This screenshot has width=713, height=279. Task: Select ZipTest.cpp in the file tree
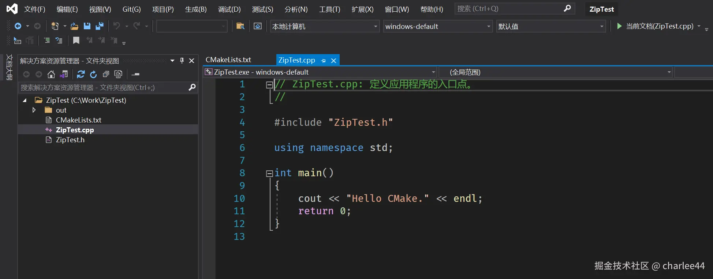click(x=75, y=130)
